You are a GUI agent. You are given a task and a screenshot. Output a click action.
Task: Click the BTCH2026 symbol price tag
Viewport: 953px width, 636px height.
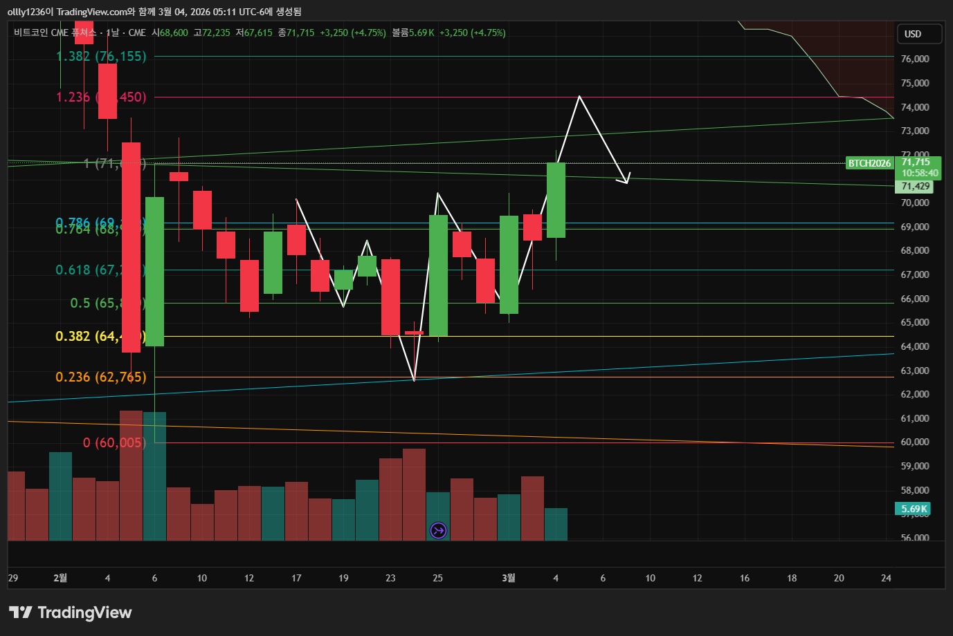[x=869, y=163]
